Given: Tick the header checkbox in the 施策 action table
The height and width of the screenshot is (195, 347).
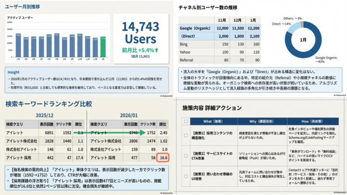Looking at the screenshot, I should tap(186, 122).
